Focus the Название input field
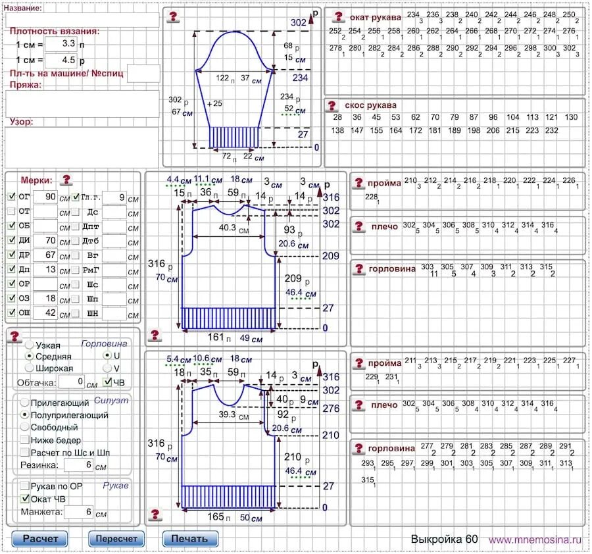Screen dimensions: 592x554 82,20
